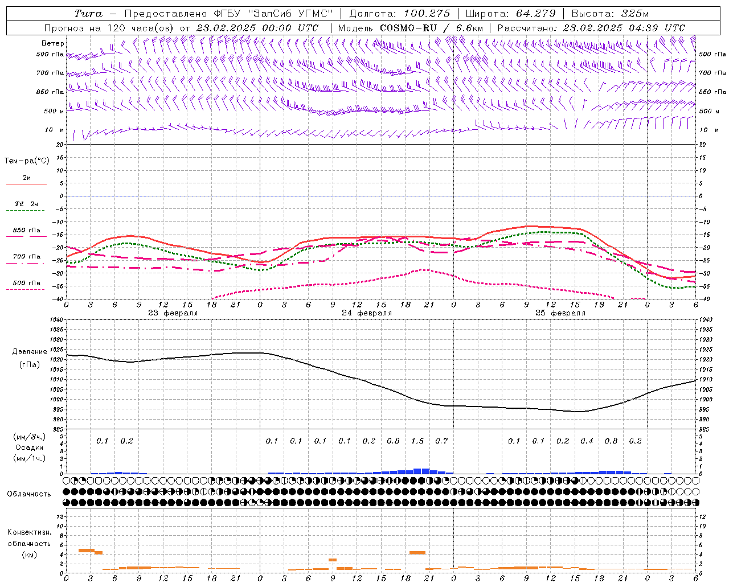This screenshot has height=583, width=729.
Task: Click the "23 февраля" date label
Action: tap(173, 313)
